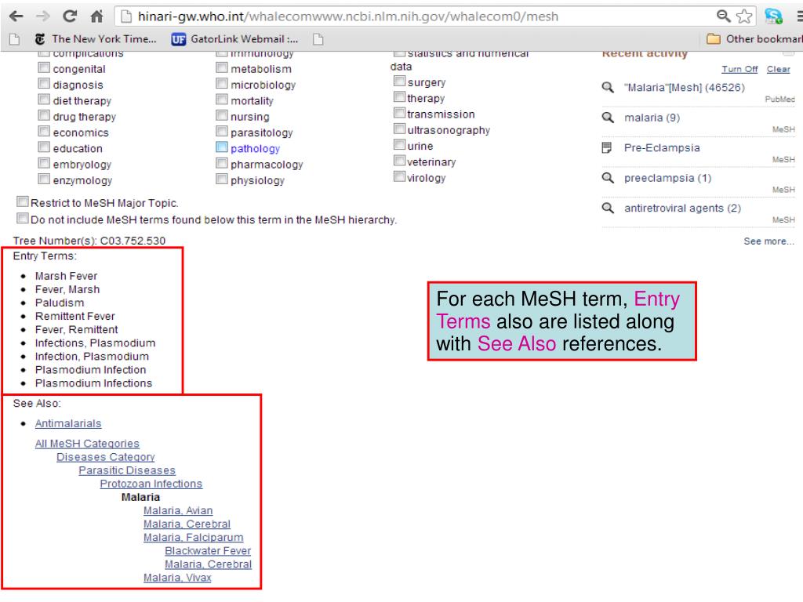This screenshot has width=803, height=602.
Task: Click the Paludism entry term
Action: pos(60,303)
